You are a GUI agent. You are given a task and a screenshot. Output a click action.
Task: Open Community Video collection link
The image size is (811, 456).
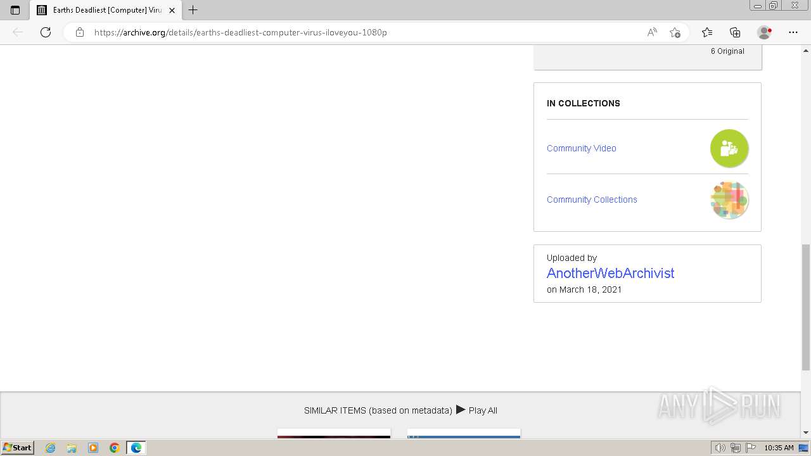[x=582, y=148]
